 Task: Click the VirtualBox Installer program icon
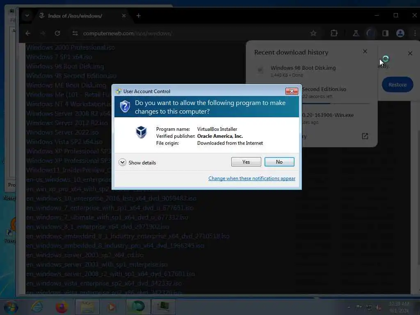(x=141, y=132)
